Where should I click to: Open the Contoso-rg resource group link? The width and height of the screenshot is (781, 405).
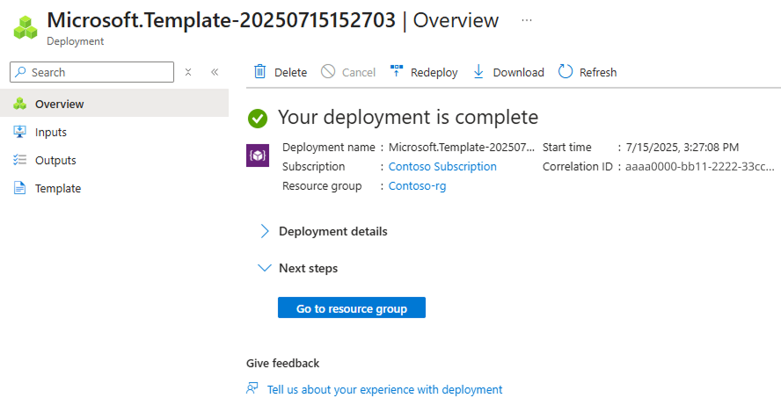pyautogui.click(x=417, y=185)
